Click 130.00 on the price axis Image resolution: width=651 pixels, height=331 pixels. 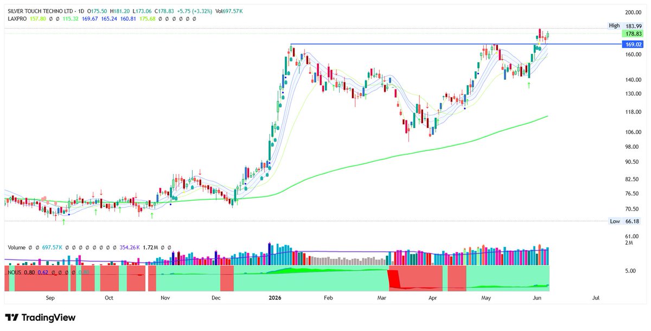click(x=634, y=94)
